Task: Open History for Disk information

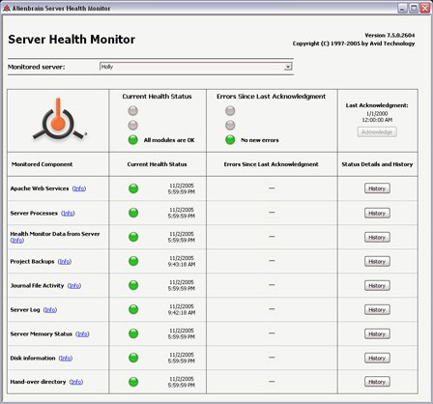Action: point(377,358)
